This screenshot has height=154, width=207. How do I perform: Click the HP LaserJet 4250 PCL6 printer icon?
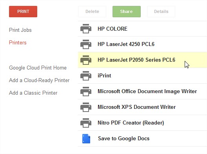pyautogui.click(x=86, y=44)
